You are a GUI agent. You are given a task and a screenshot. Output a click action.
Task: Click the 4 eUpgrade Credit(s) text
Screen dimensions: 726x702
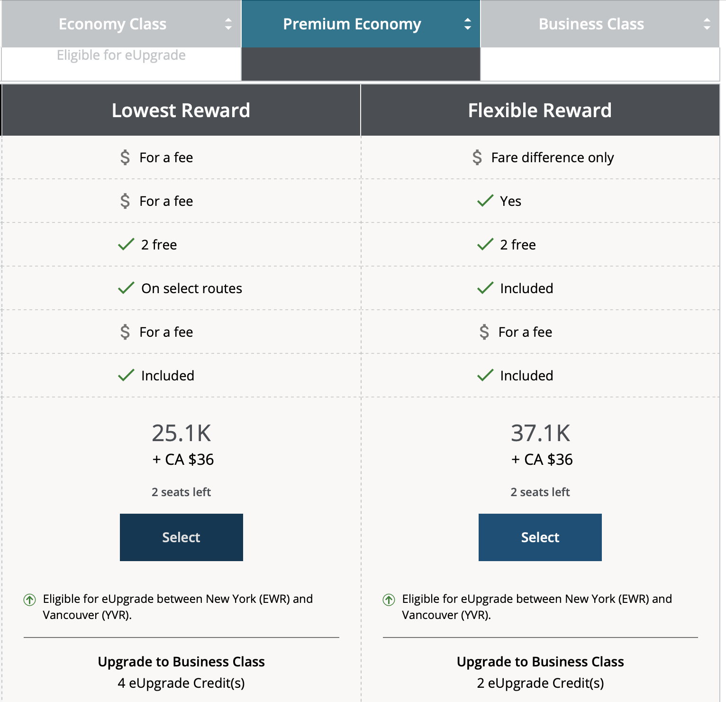[x=181, y=683]
